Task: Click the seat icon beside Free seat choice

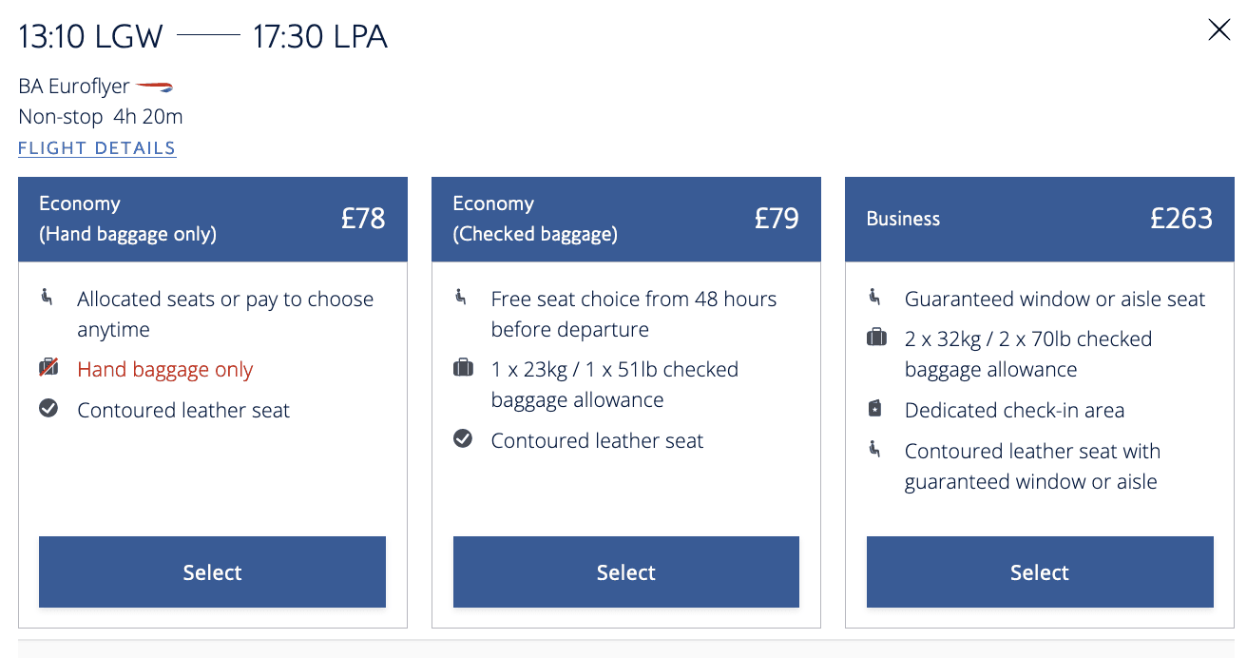Action: [462, 298]
